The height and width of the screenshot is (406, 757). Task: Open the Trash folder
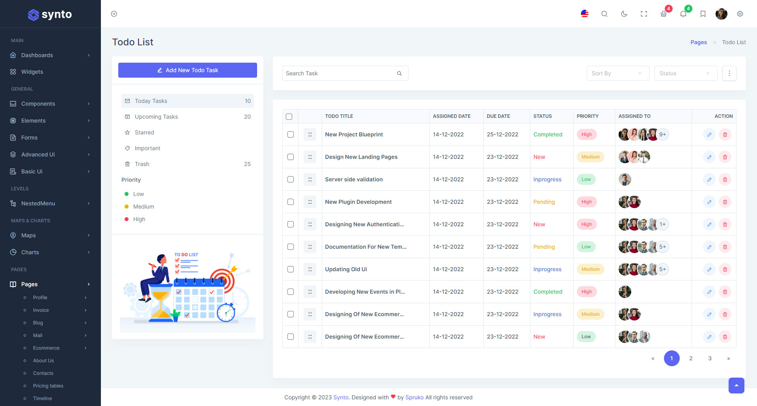click(142, 164)
